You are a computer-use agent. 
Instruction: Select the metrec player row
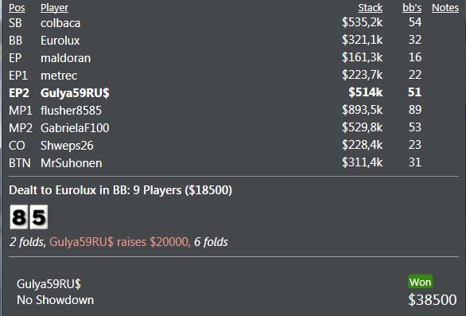click(x=234, y=76)
